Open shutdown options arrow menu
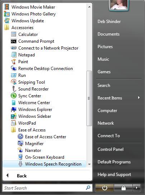Image resolution: width=145 pixels, height=195 pixels. 137,188
